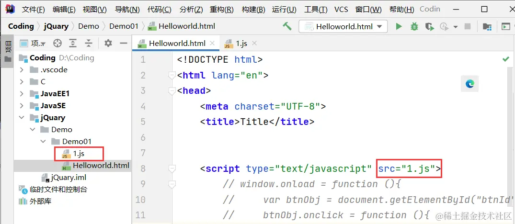Fold the script block on line 8
Screen dimensions: 515x224
(172, 168)
